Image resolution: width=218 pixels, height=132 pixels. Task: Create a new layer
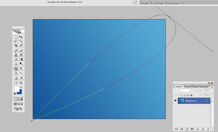tap(203, 129)
